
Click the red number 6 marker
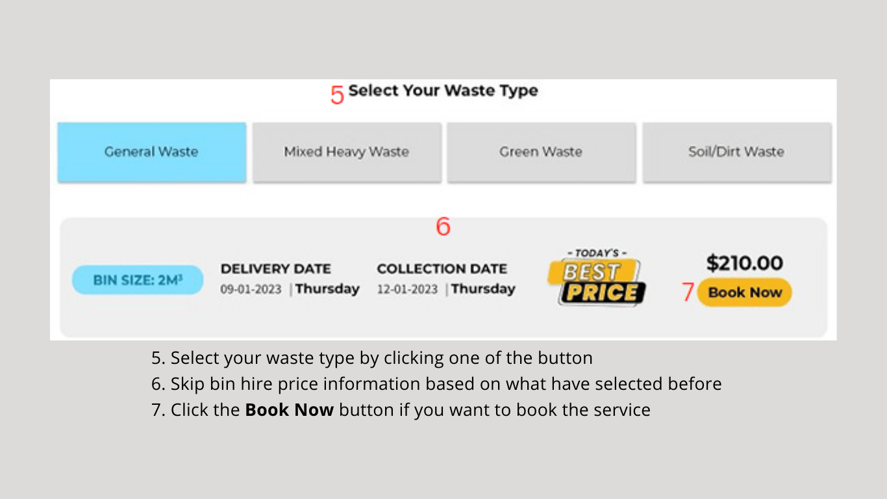[x=442, y=226]
